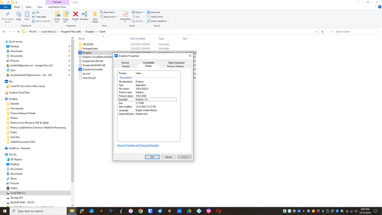Click OK in Dropbox Properties dialog

pos(152,157)
